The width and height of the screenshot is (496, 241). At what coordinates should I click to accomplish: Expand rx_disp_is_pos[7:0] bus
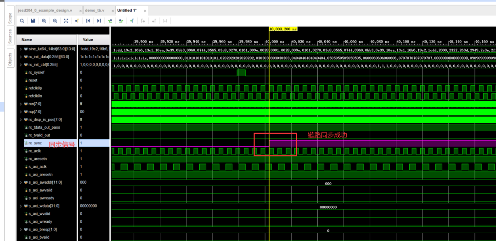[21, 120]
